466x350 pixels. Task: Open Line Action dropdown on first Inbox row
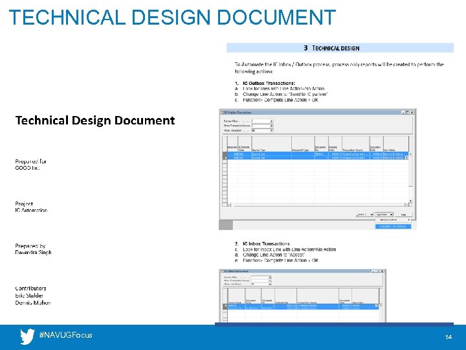click(x=377, y=305)
